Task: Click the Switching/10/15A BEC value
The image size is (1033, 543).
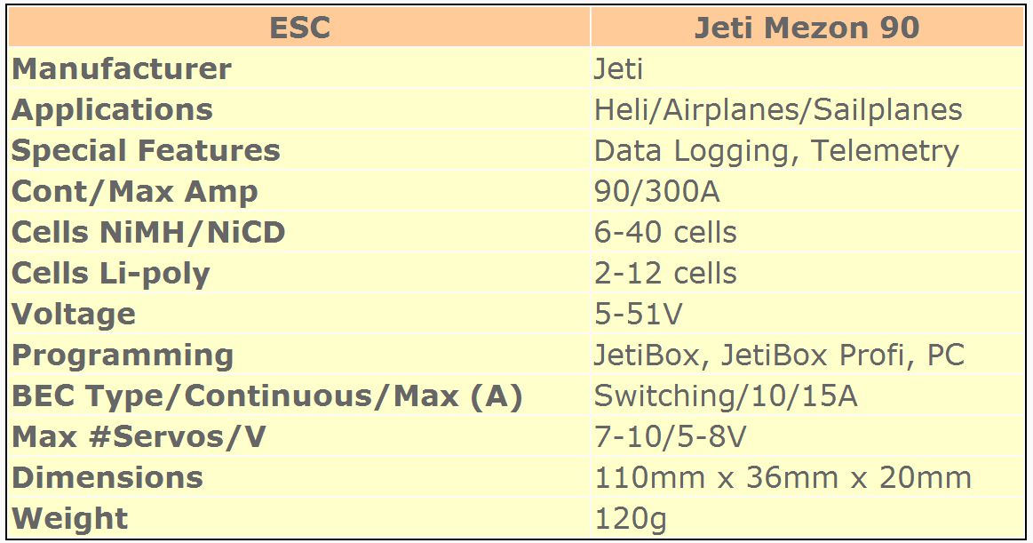Action: coord(726,396)
